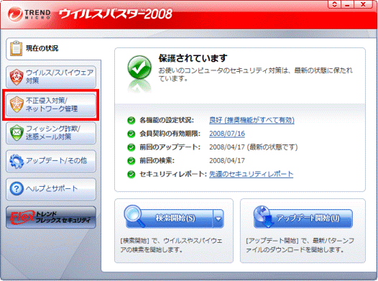This screenshot has height=281, width=378.
Task: Click the large green checkmark protection icon
Action: coord(139,68)
